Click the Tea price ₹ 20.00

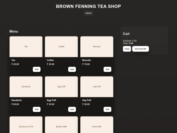(15, 64)
